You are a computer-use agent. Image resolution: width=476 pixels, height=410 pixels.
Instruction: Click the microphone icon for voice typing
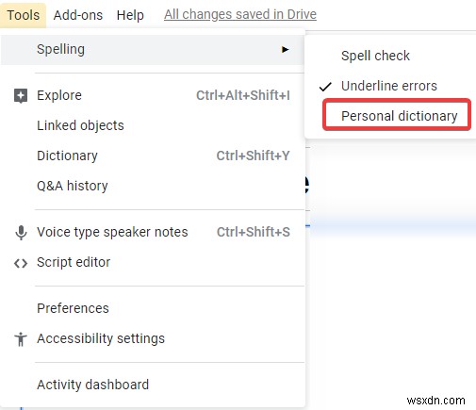21,233
